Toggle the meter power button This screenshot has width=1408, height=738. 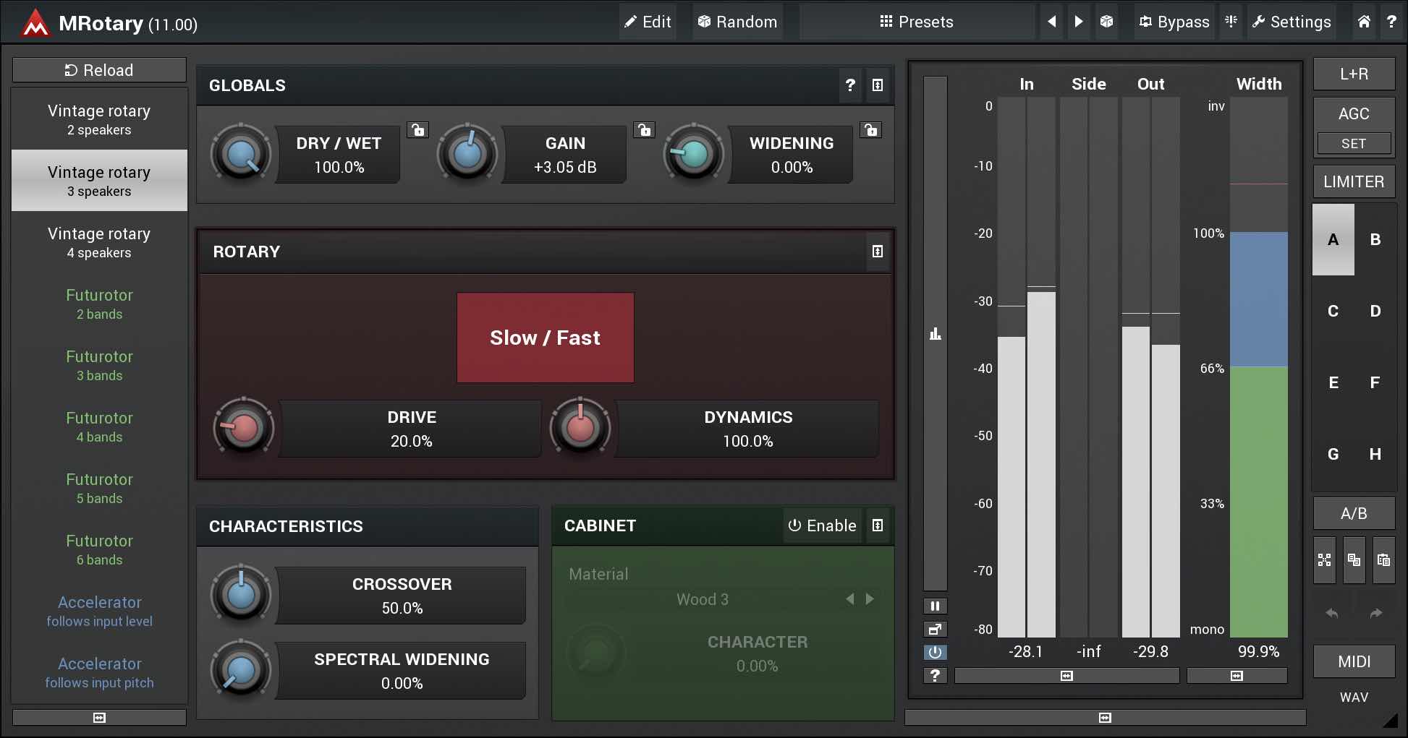pyautogui.click(x=935, y=652)
